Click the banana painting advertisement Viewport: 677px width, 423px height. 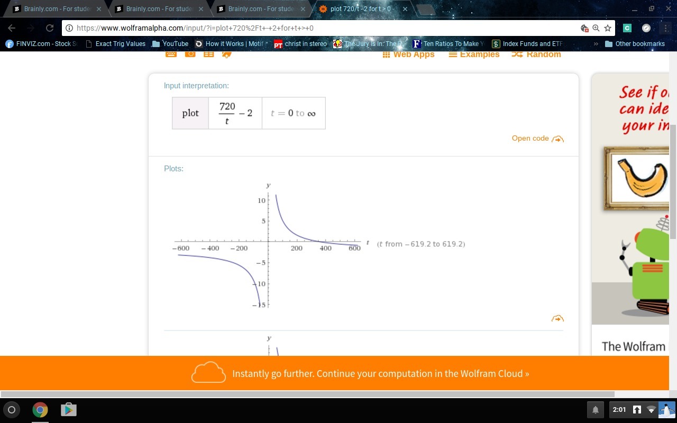tap(636, 178)
